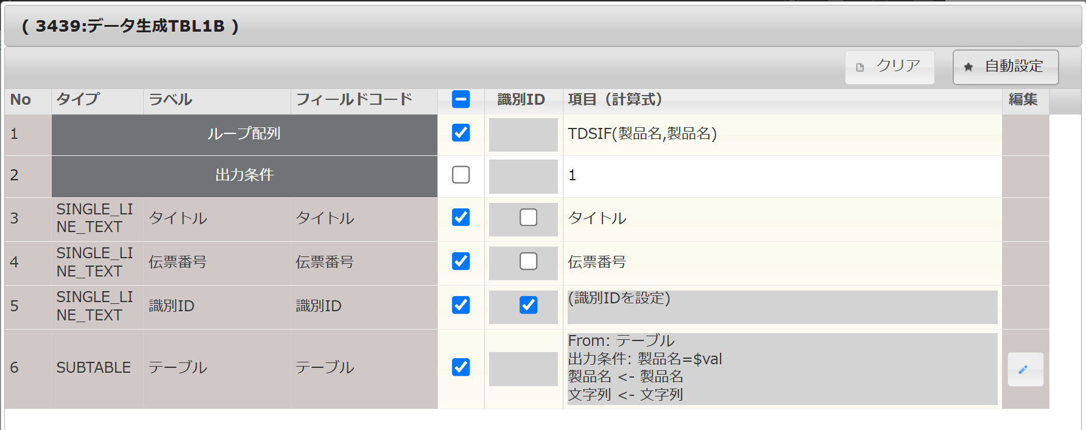Viewport: 1086px width, 430px height.
Task: Click the テーブル mapping text starting From: テーブル
Action: tap(782, 368)
